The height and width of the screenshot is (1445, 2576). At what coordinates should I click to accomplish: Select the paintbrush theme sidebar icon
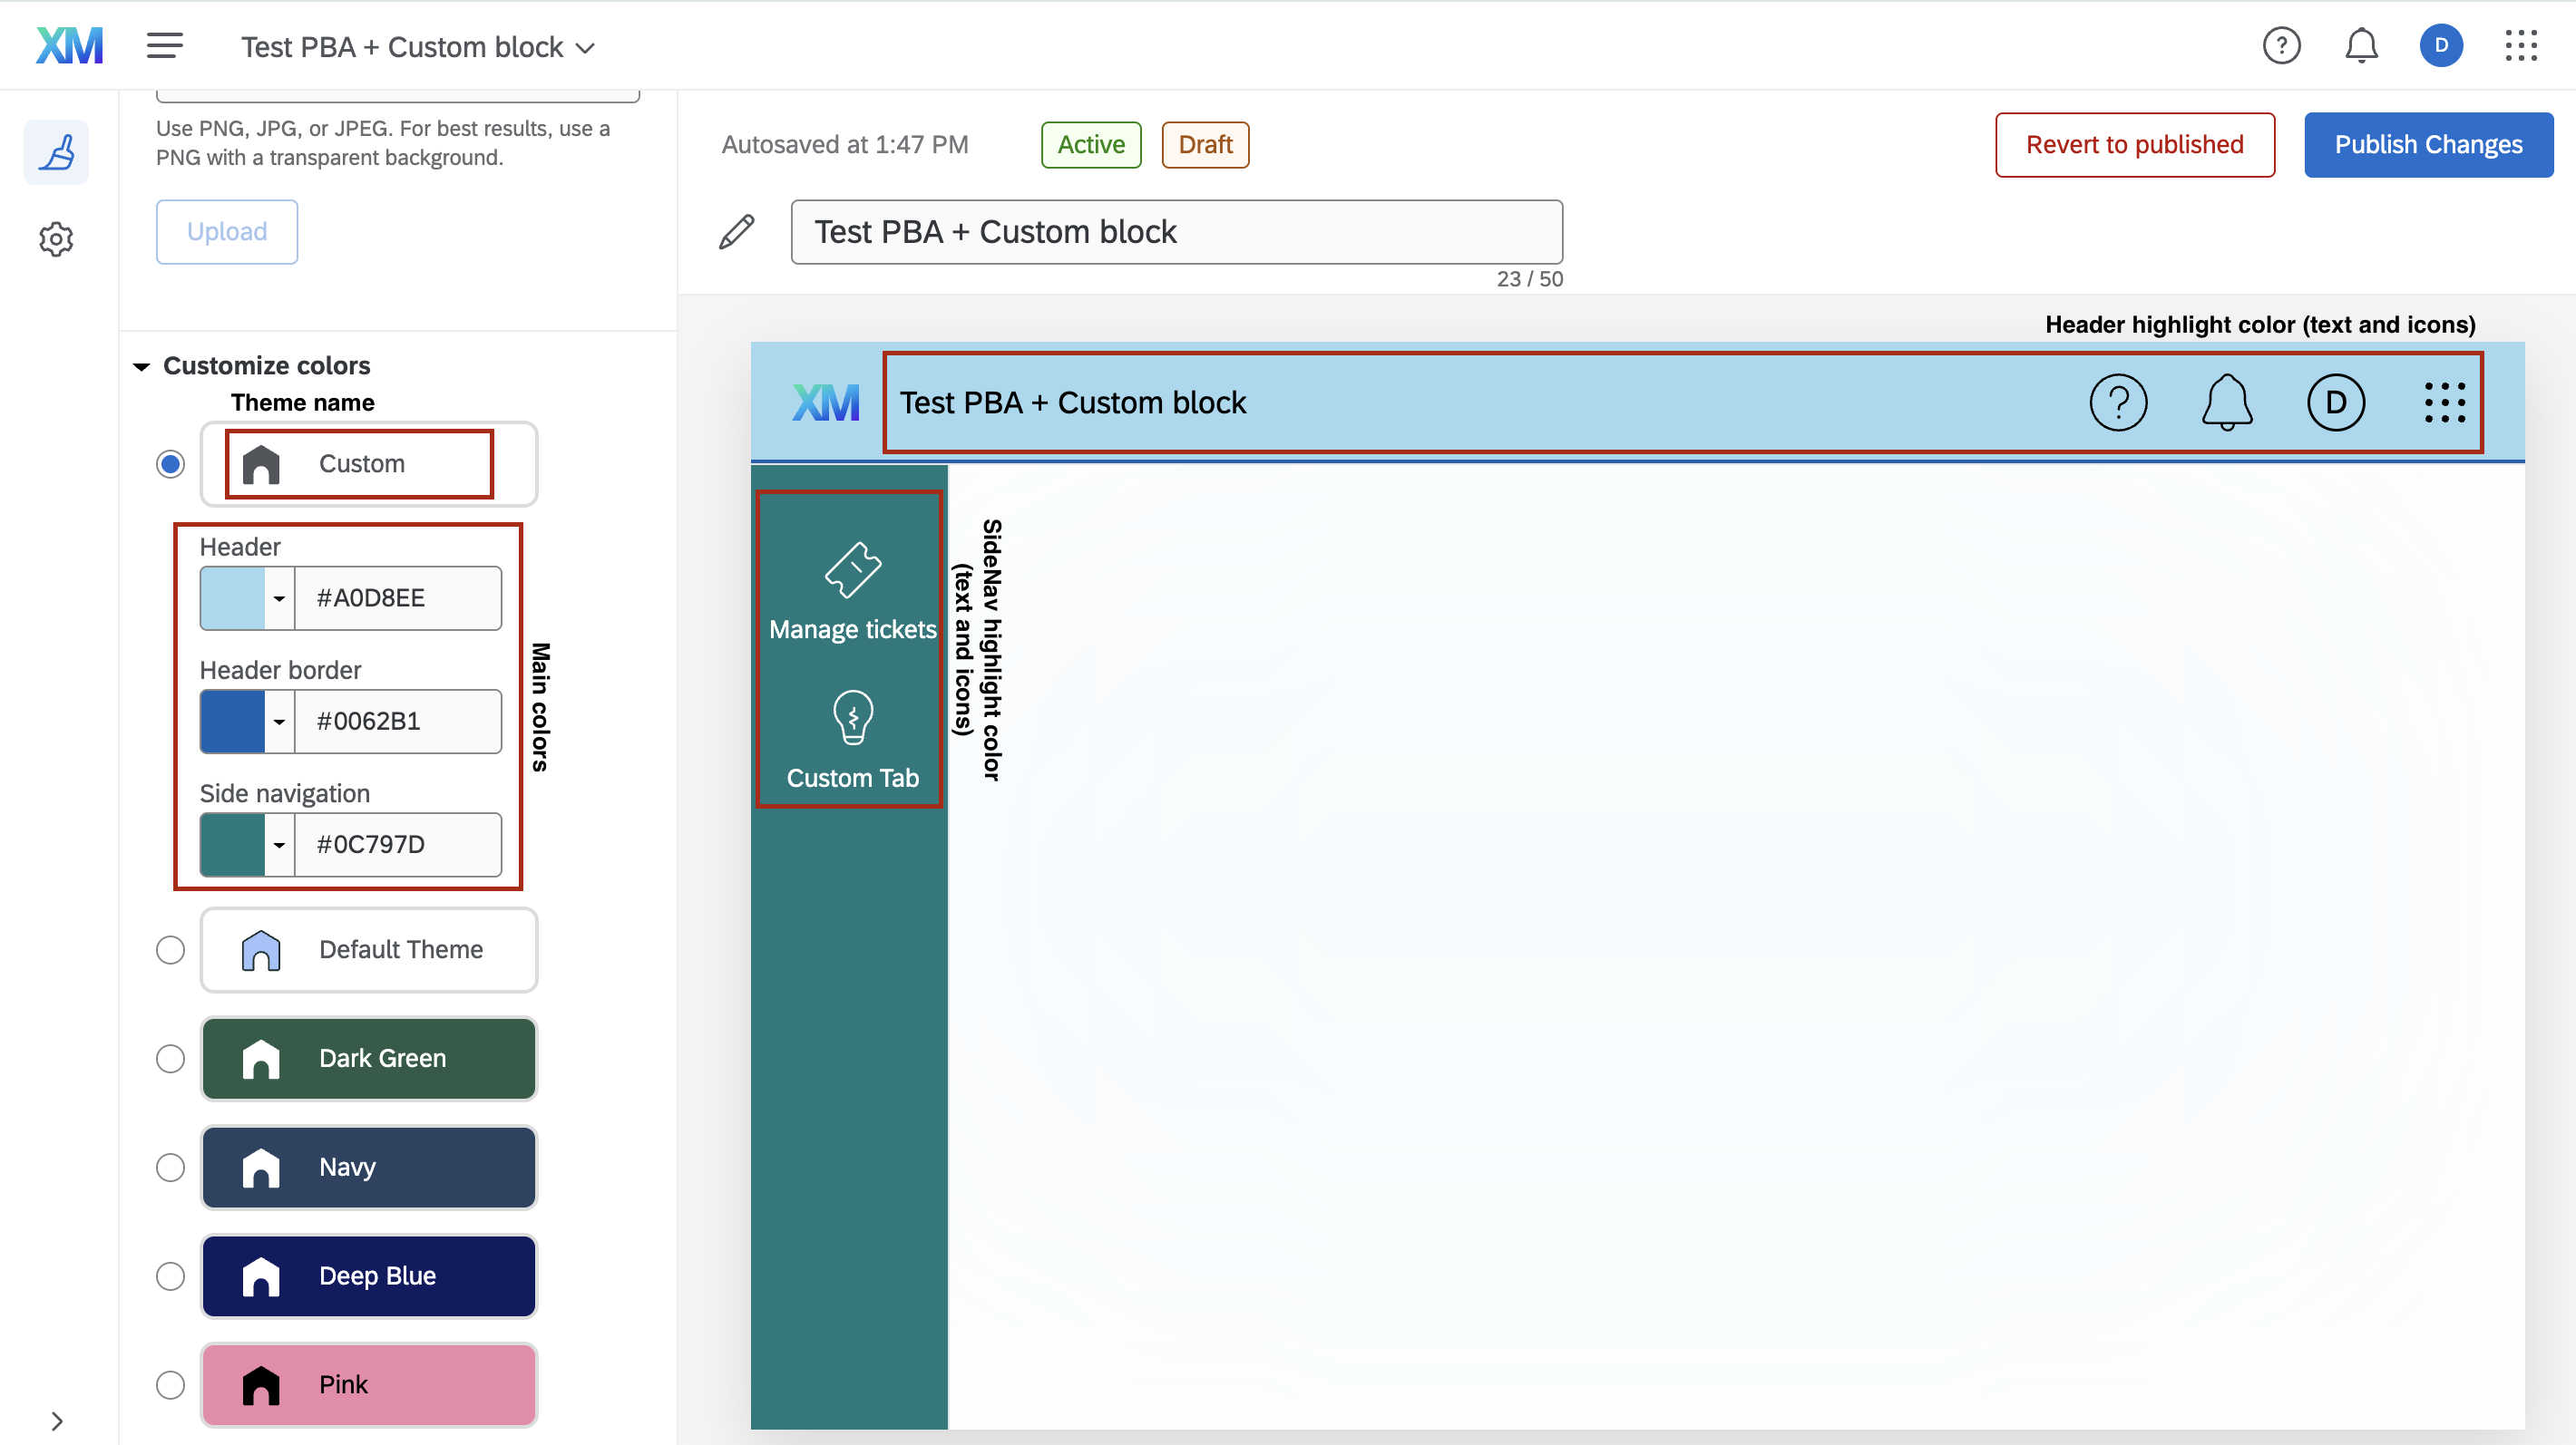(57, 153)
